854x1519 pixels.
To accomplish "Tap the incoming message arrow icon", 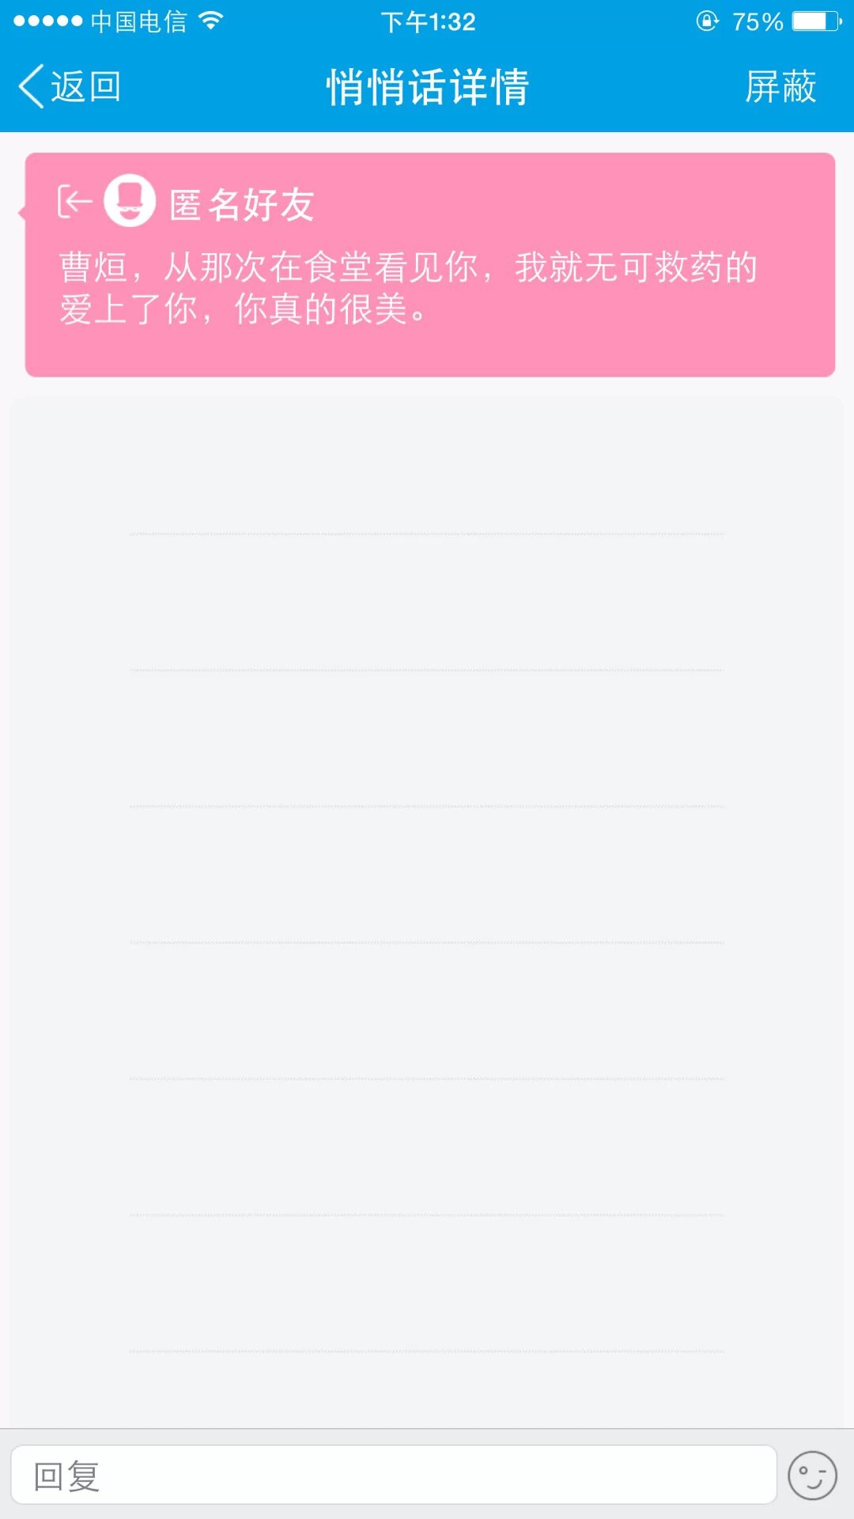I will pos(75,202).
